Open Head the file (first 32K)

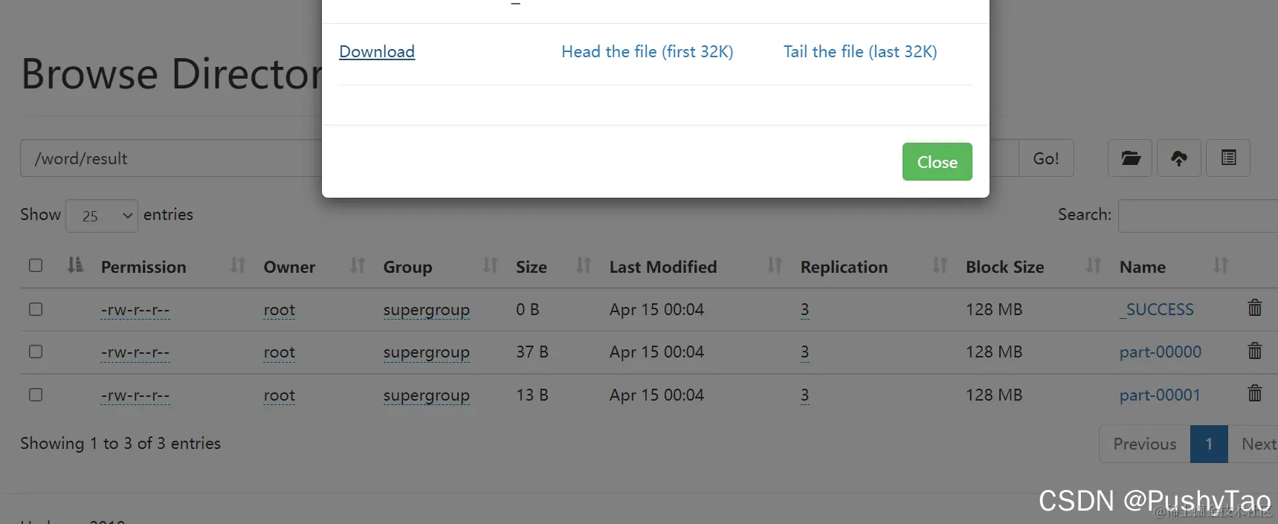pos(647,52)
